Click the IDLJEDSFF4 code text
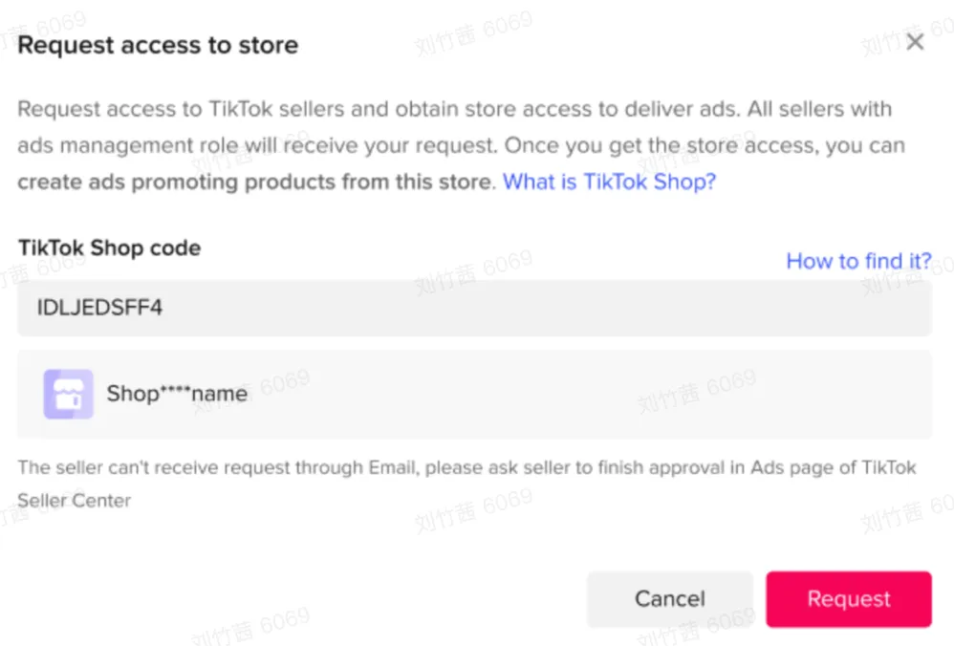The width and height of the screenshot is (954, 646). [x=99, y=308]
